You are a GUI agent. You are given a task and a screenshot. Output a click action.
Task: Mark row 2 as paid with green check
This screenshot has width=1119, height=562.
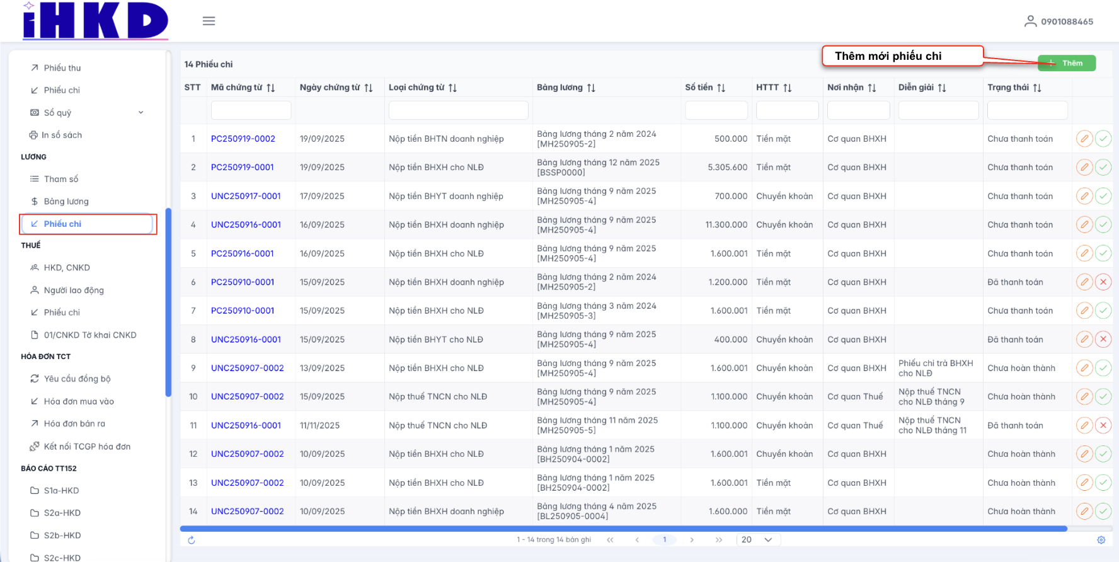pos(1103,168)
